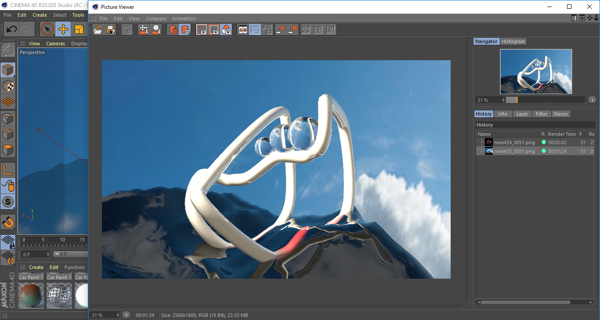This screenshot has height=320, width=600.
Task: Switch to the Layer tab
Action: (x=522, y=114)
